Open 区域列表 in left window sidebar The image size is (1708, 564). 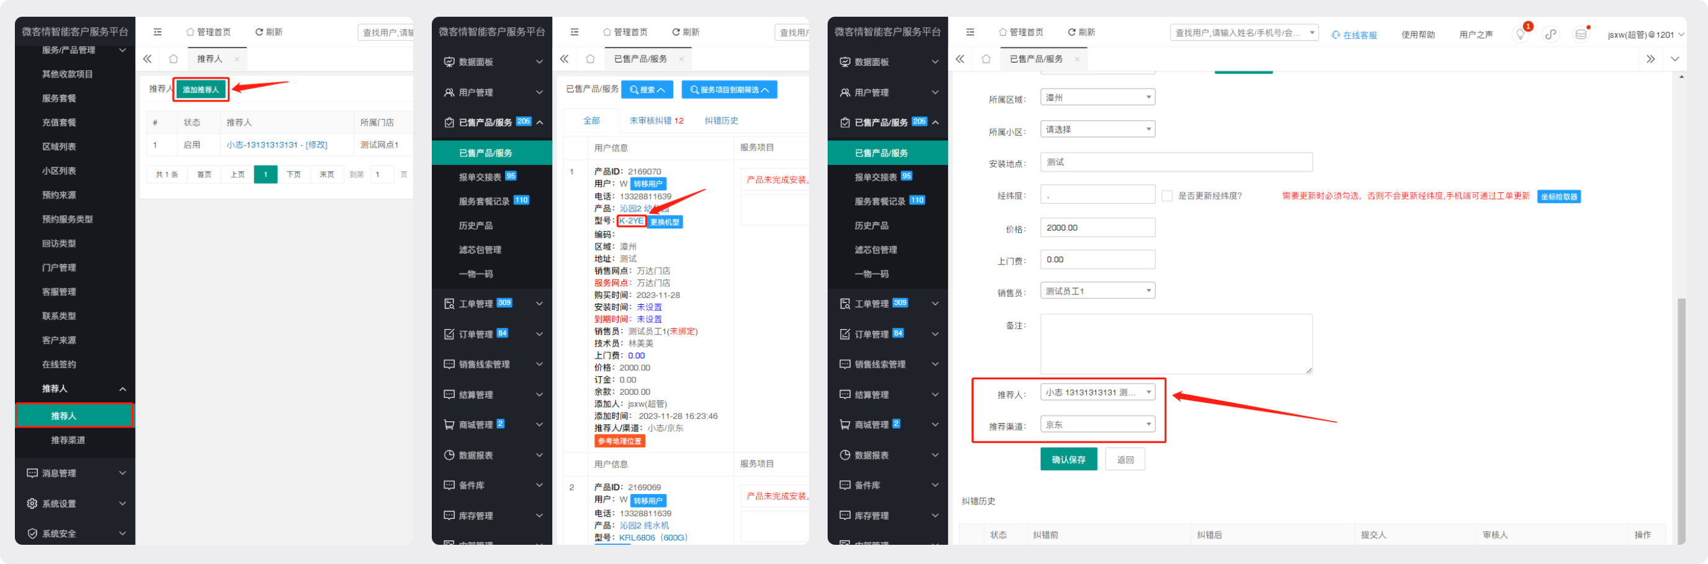[59, 146]
